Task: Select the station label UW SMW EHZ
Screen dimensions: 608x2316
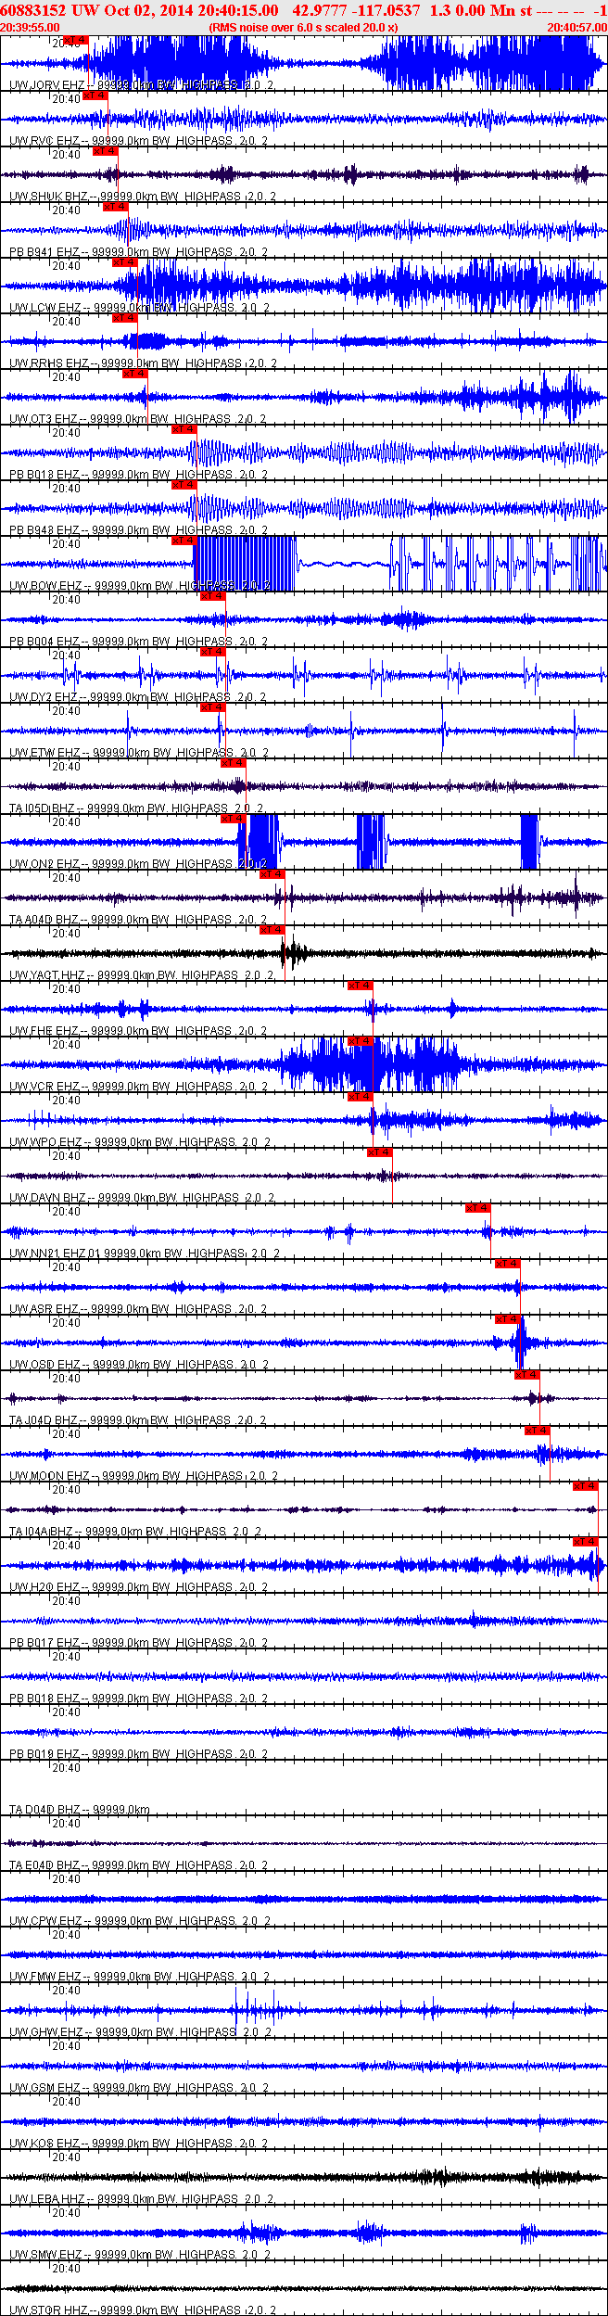Action: click(45, 2255)
